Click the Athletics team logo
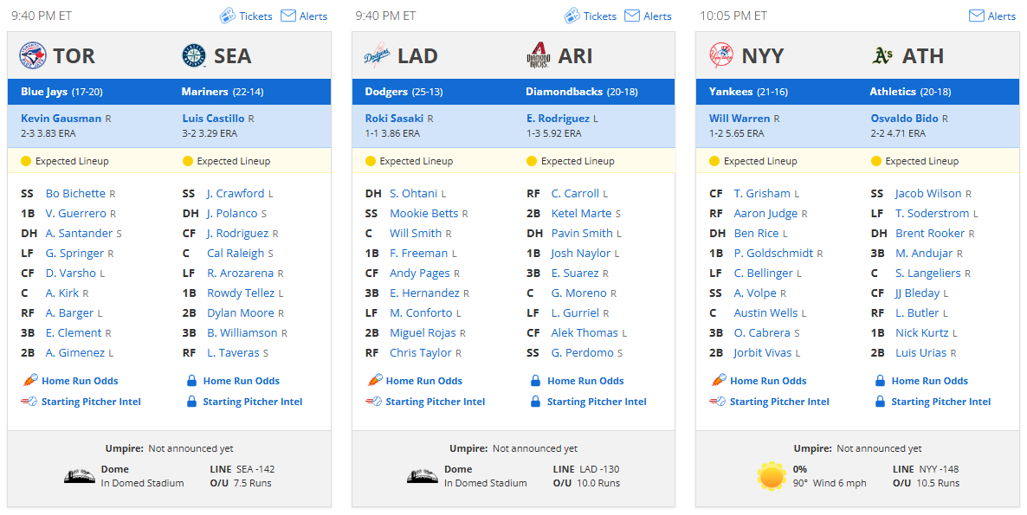Image resolution: width=1027 pixels, height=515 pixels. pyautogui.click(x=882, y=55)
